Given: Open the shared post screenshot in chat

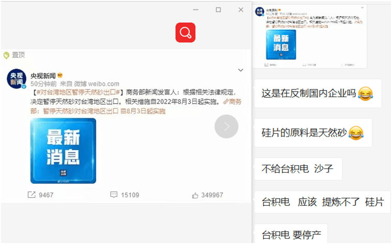Looking at the screenshot, I should (309, 37).
